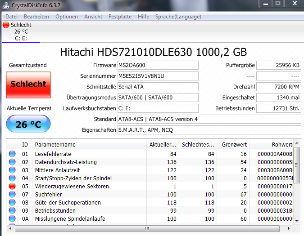Click the raw value 000000A4008 of Lesefehlerrate

coord(275,154)
